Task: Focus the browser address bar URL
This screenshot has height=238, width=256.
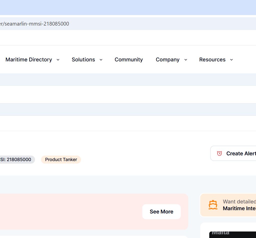Action: 35,24
